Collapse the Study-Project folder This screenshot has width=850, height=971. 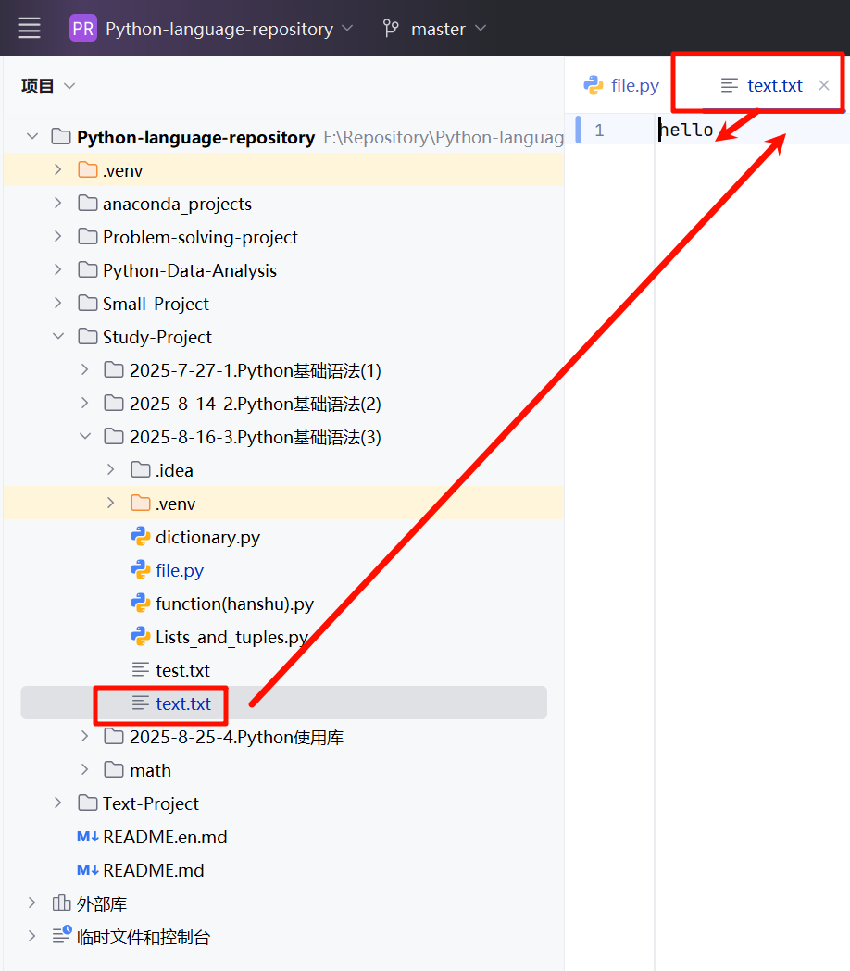[58, 336]
